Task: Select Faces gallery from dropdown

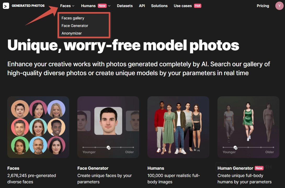Action: pyautogui.click(x=73, y=18)
